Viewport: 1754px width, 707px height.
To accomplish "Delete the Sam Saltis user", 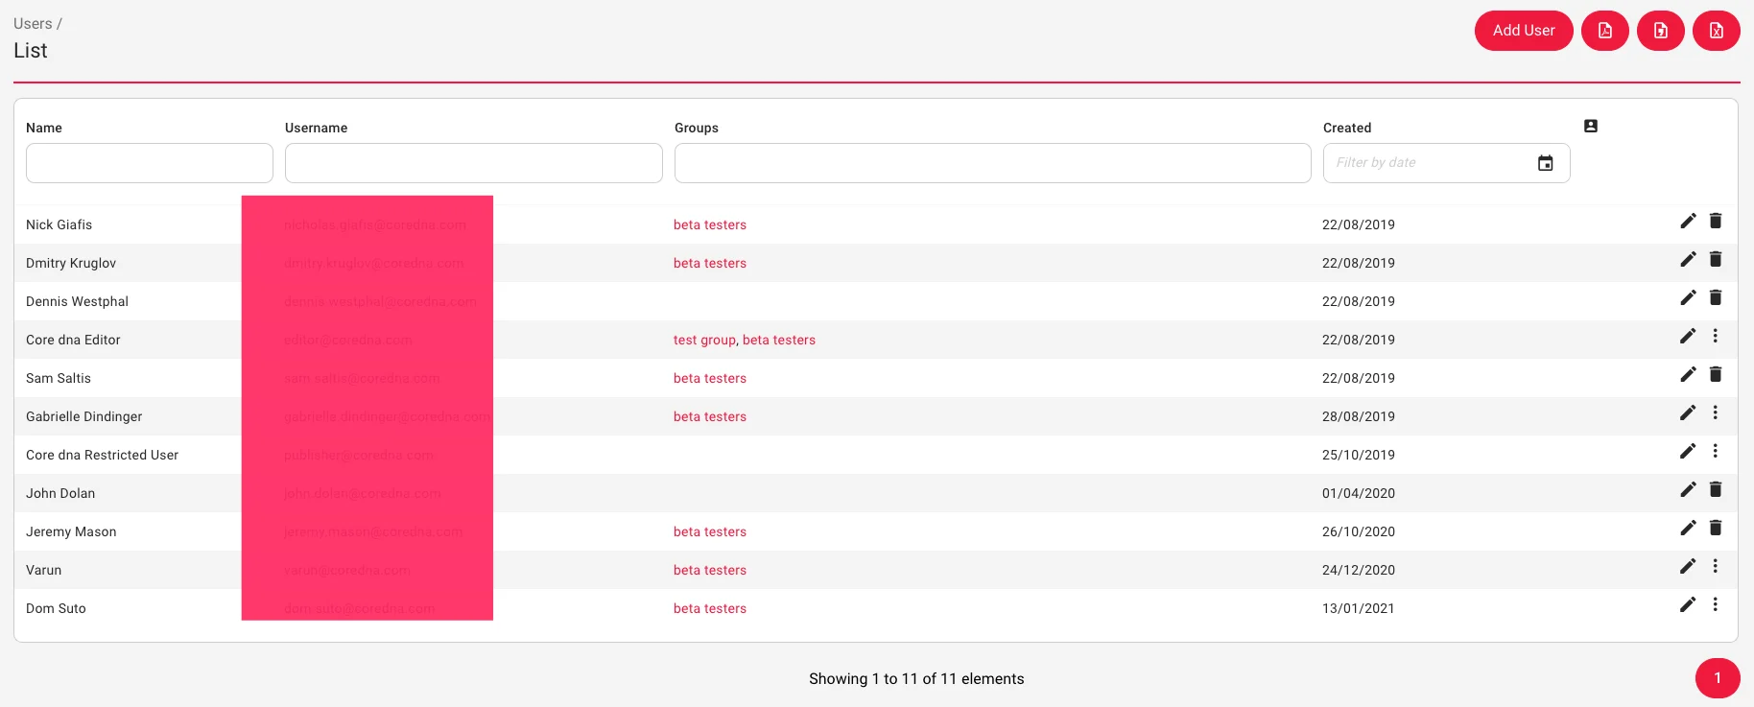I will (1716, 374).
